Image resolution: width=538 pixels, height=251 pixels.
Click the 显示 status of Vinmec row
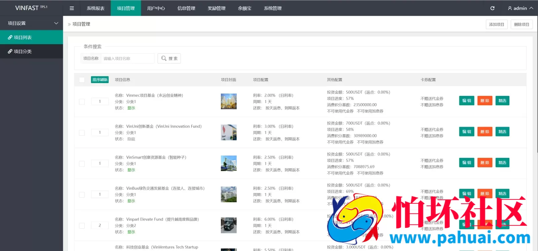(131, 108)
